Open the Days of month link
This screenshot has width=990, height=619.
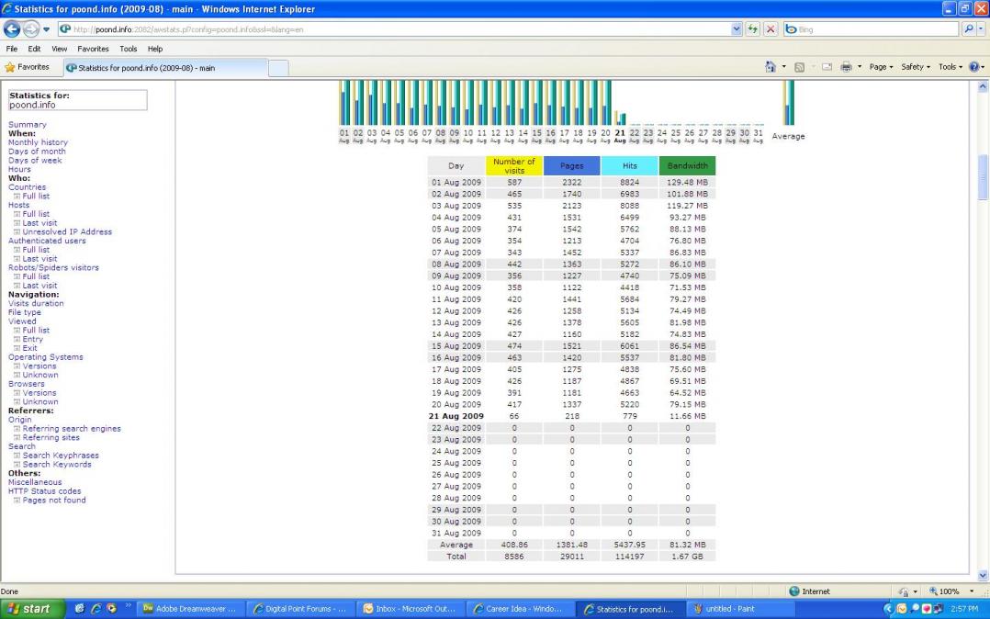37,151
